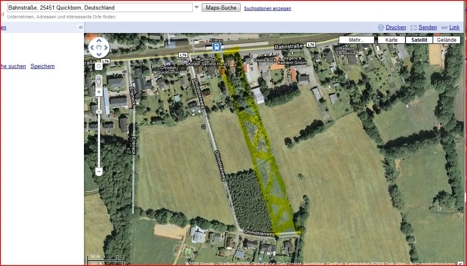Pan the map up with the arrow
467x266 pixels.
(99, 41)
